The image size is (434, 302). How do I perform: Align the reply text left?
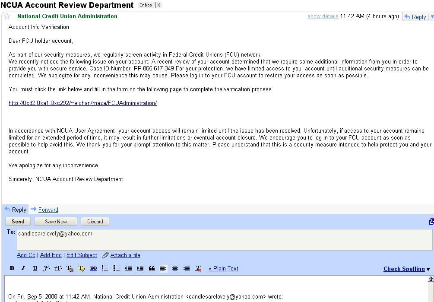163,268
